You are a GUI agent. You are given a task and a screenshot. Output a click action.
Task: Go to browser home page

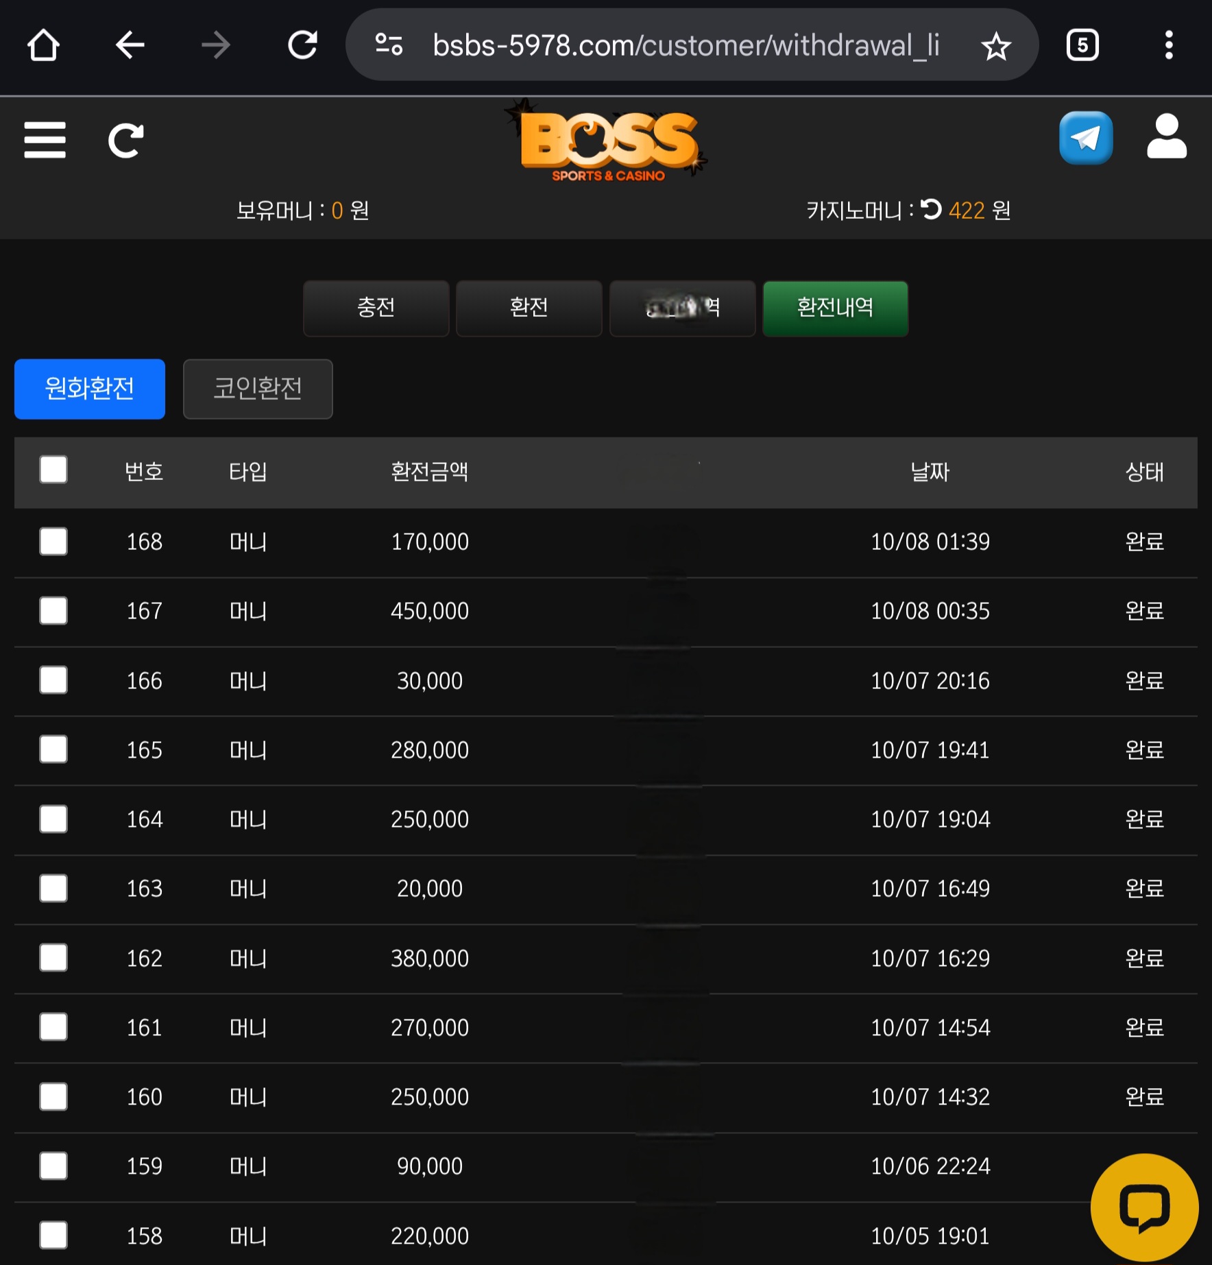(x=43, y=45)
